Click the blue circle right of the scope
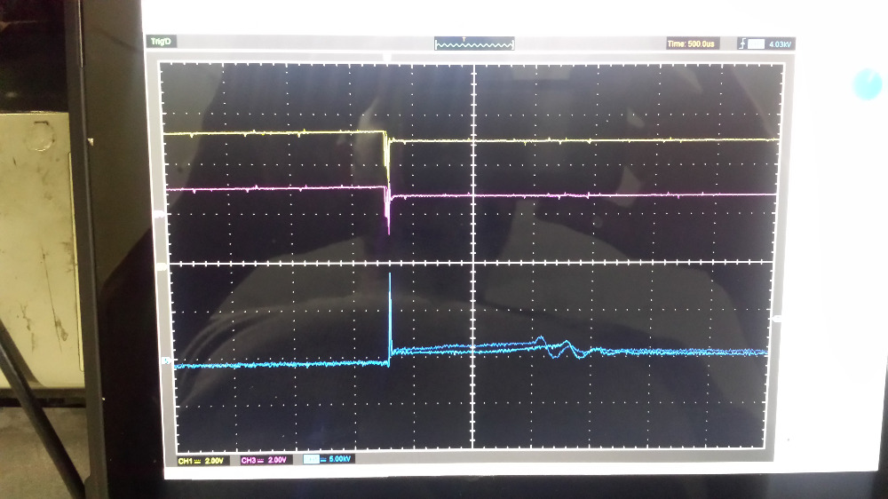The width and height of the screenshot is (888, 499). tap(867, 83)
